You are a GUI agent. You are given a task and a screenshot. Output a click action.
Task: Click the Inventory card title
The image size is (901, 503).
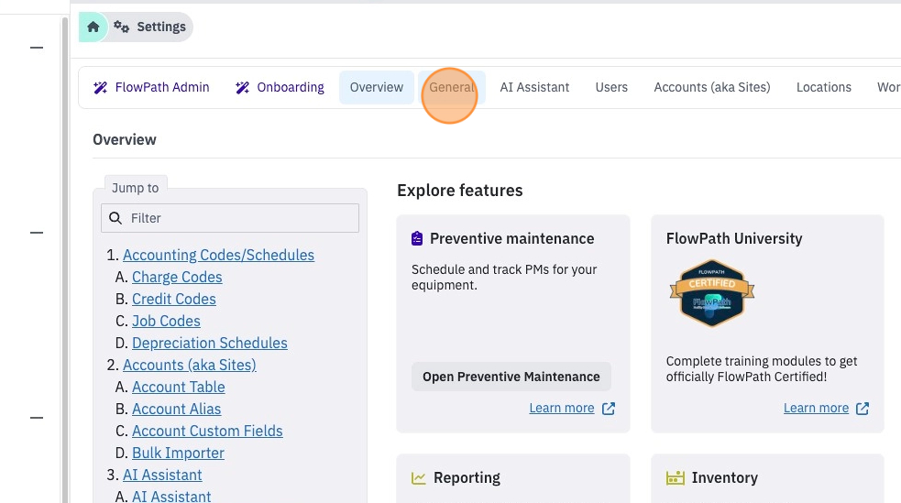point(725,477)
